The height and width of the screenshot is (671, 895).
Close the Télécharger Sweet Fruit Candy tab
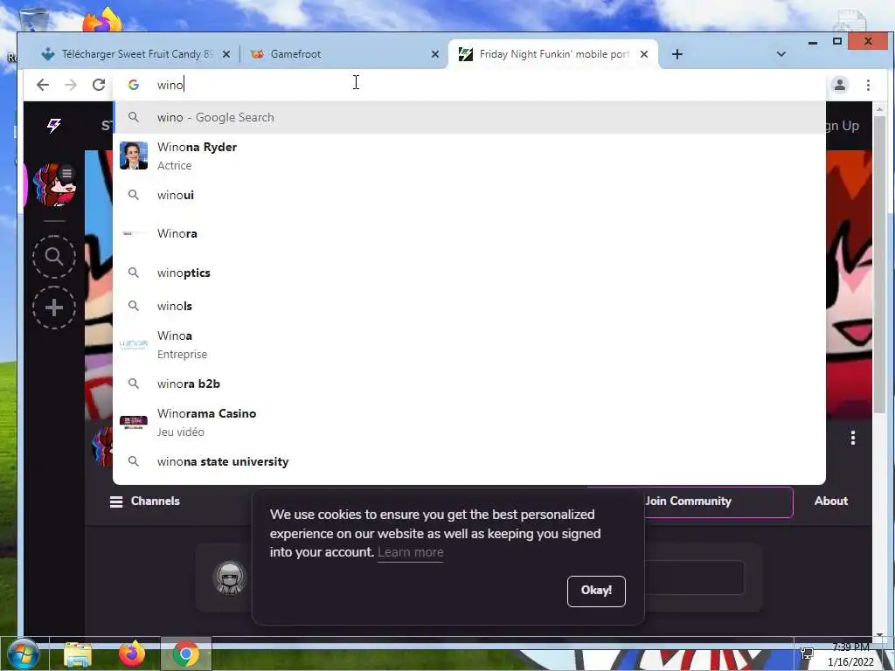point(226,54)
